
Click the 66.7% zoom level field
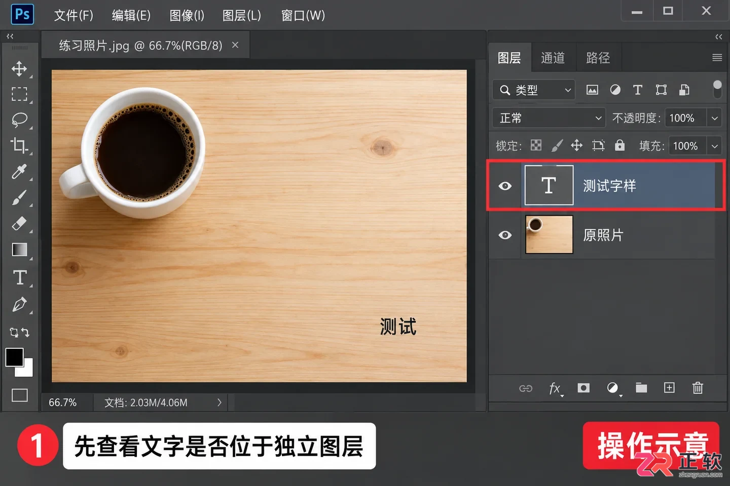point(63,402)
